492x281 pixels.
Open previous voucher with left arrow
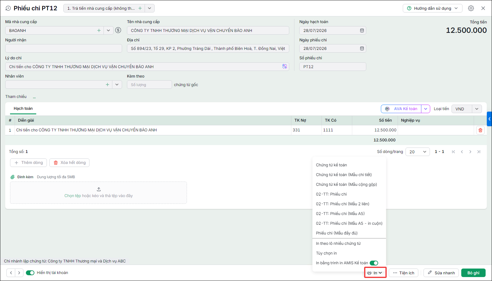pos(11,273)
